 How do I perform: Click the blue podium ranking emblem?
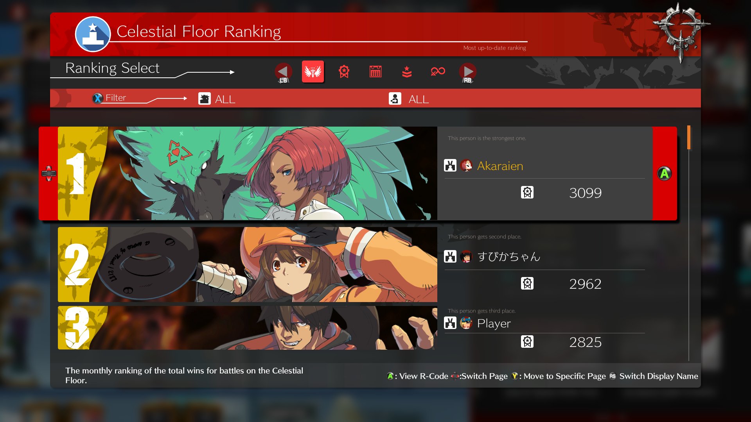pos(93,34)
